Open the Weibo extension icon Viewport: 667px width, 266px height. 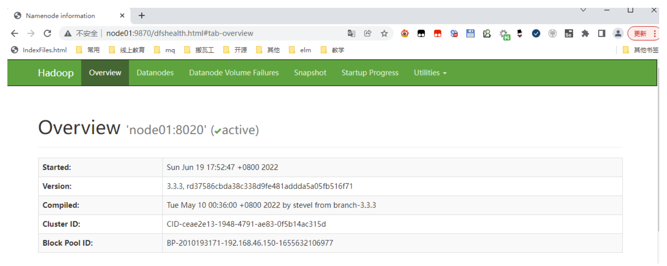click(405, 34)
